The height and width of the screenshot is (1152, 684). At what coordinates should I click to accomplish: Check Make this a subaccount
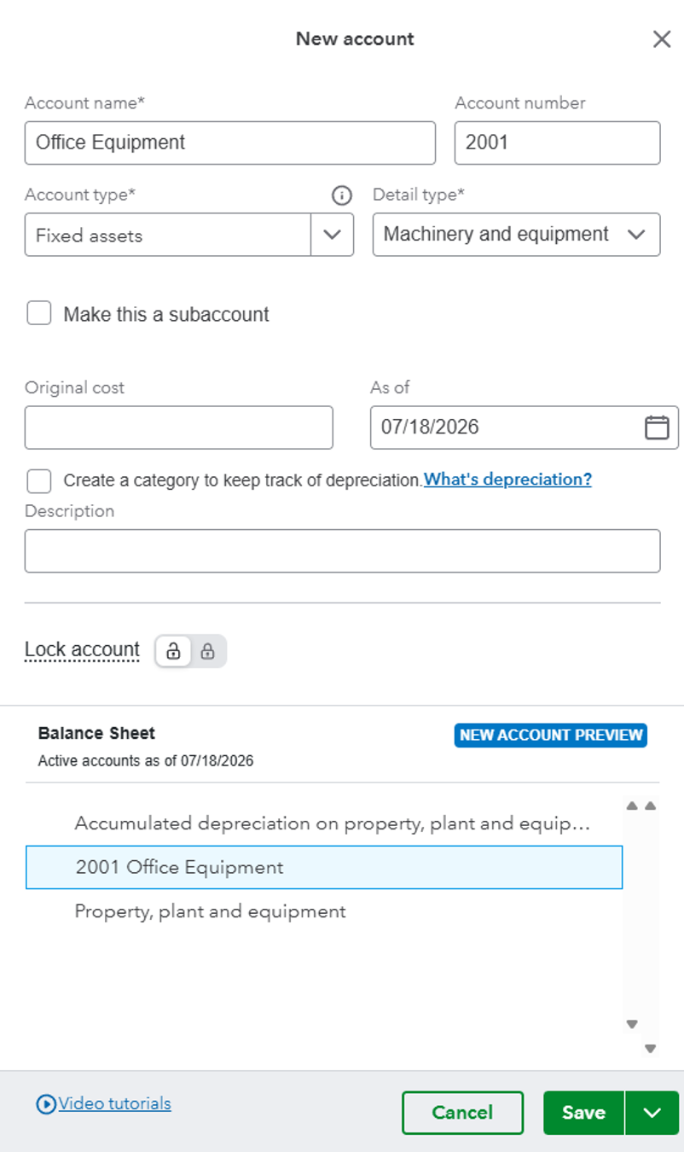[39, 313]
